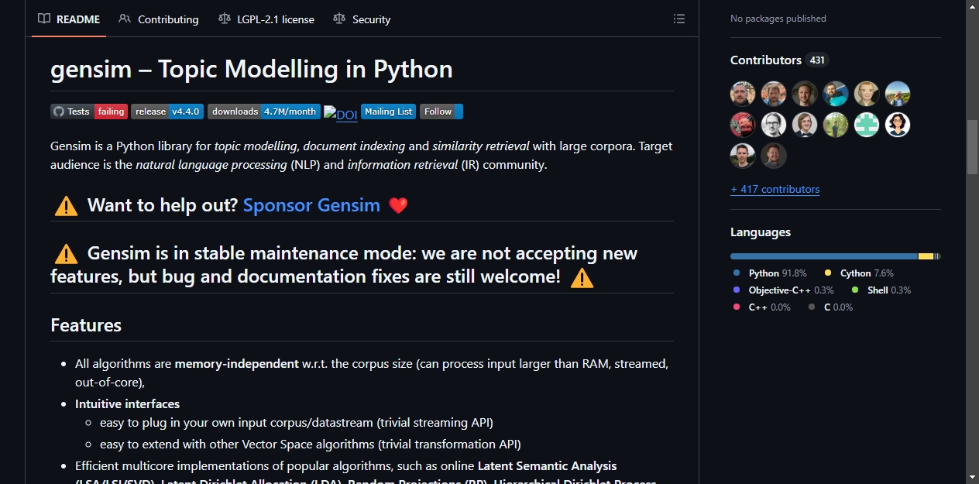Image resolution: width=979 pixels, height=484 pixels.
Task: Click the 431 contributors count badge
Action: tap(817, 60)
